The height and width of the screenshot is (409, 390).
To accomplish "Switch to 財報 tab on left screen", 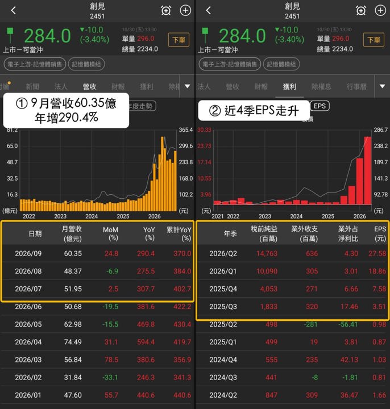I will (118, 86).
